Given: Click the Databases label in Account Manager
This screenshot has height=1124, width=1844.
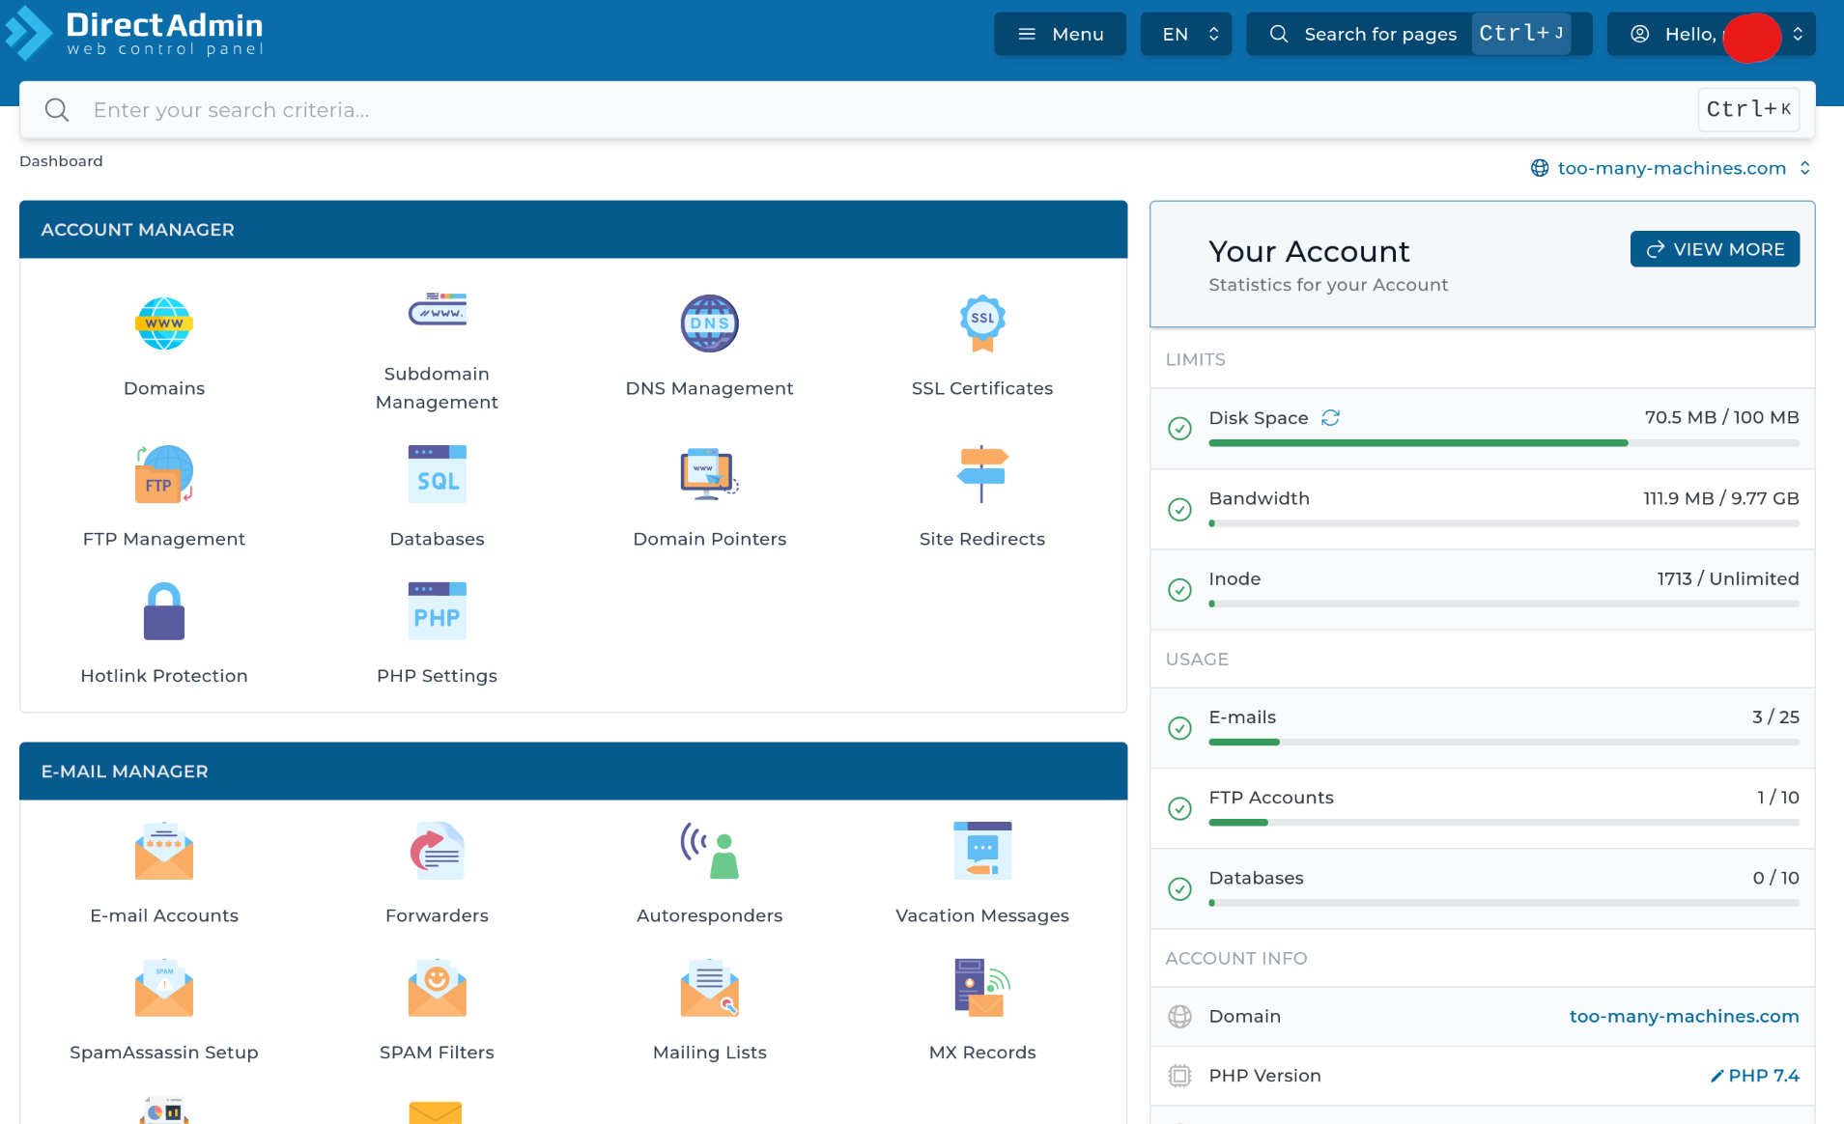Looking at the screenshot, I should 437,539.
